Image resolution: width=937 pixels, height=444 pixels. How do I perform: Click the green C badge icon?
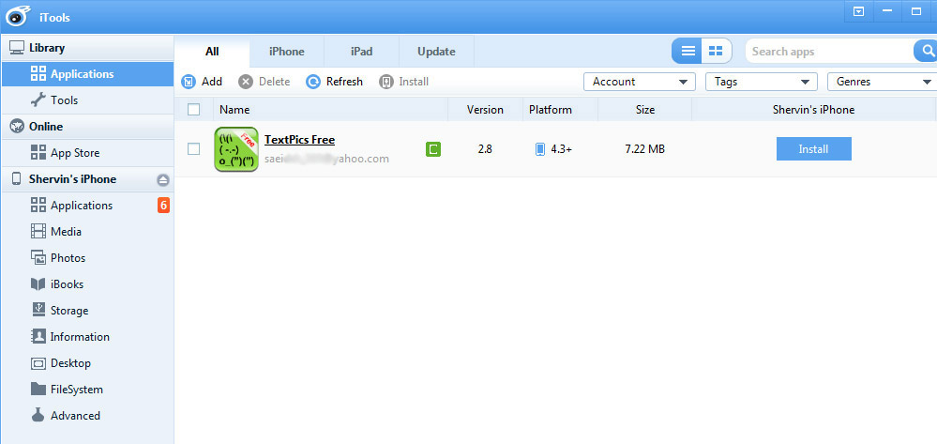tap(433, 149)
